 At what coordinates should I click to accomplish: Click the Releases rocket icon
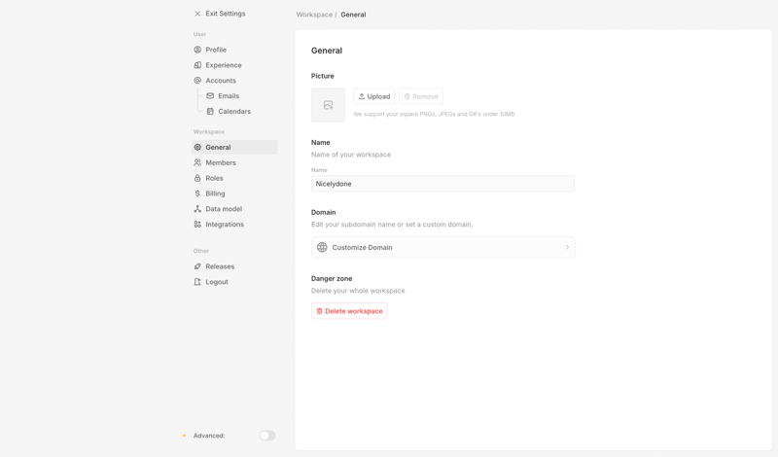click(197, 266)
